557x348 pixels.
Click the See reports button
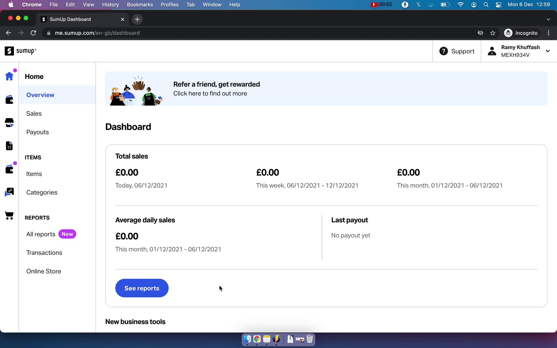coord(142,288)
